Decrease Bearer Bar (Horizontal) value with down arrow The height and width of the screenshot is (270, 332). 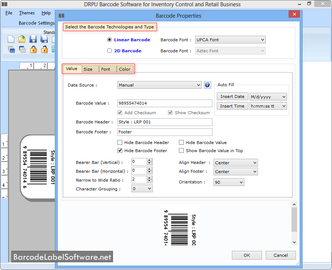(149, 172)
